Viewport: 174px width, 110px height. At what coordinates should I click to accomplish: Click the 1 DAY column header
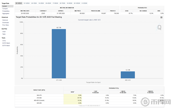[x=96, y=92]
